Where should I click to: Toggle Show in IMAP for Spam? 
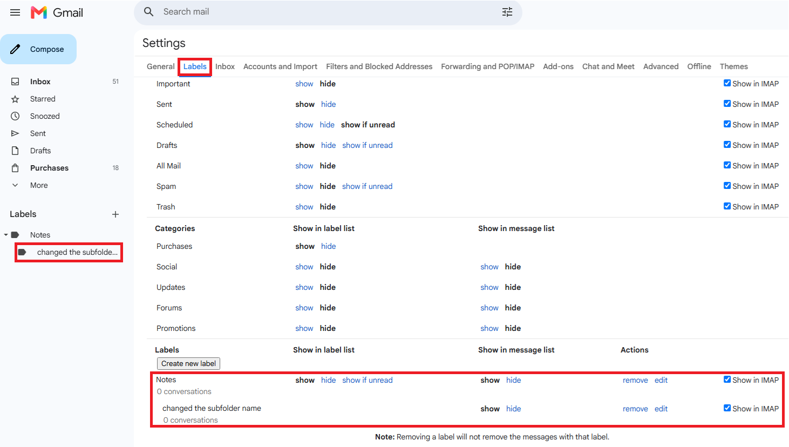[727, 186]
